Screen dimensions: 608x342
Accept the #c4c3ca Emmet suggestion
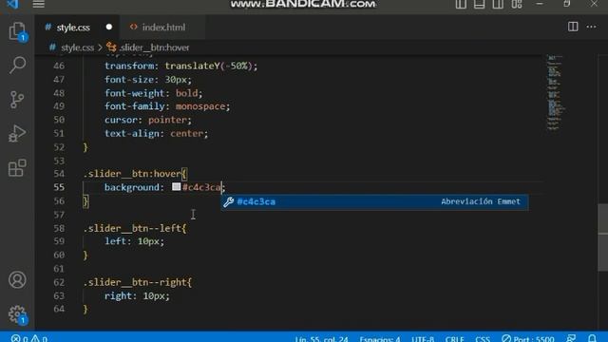(x=374, y=201)
